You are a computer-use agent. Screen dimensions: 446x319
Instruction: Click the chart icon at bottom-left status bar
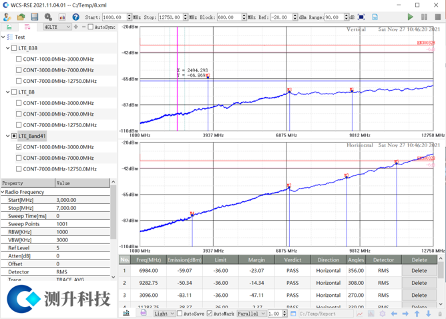126,313
